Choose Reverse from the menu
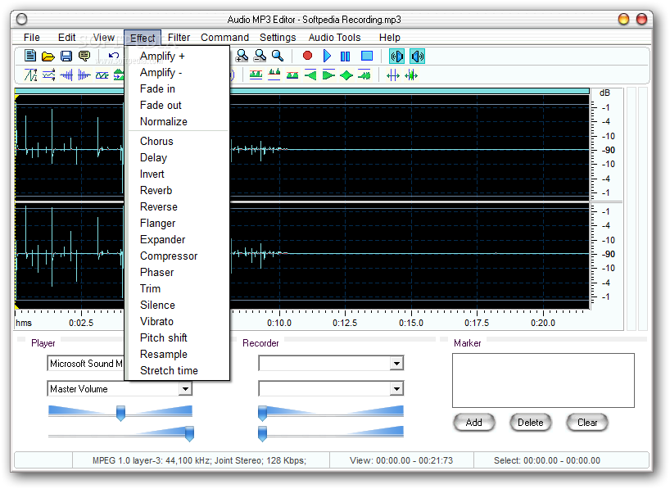This screenshot has height=489, width=670. 179,207
